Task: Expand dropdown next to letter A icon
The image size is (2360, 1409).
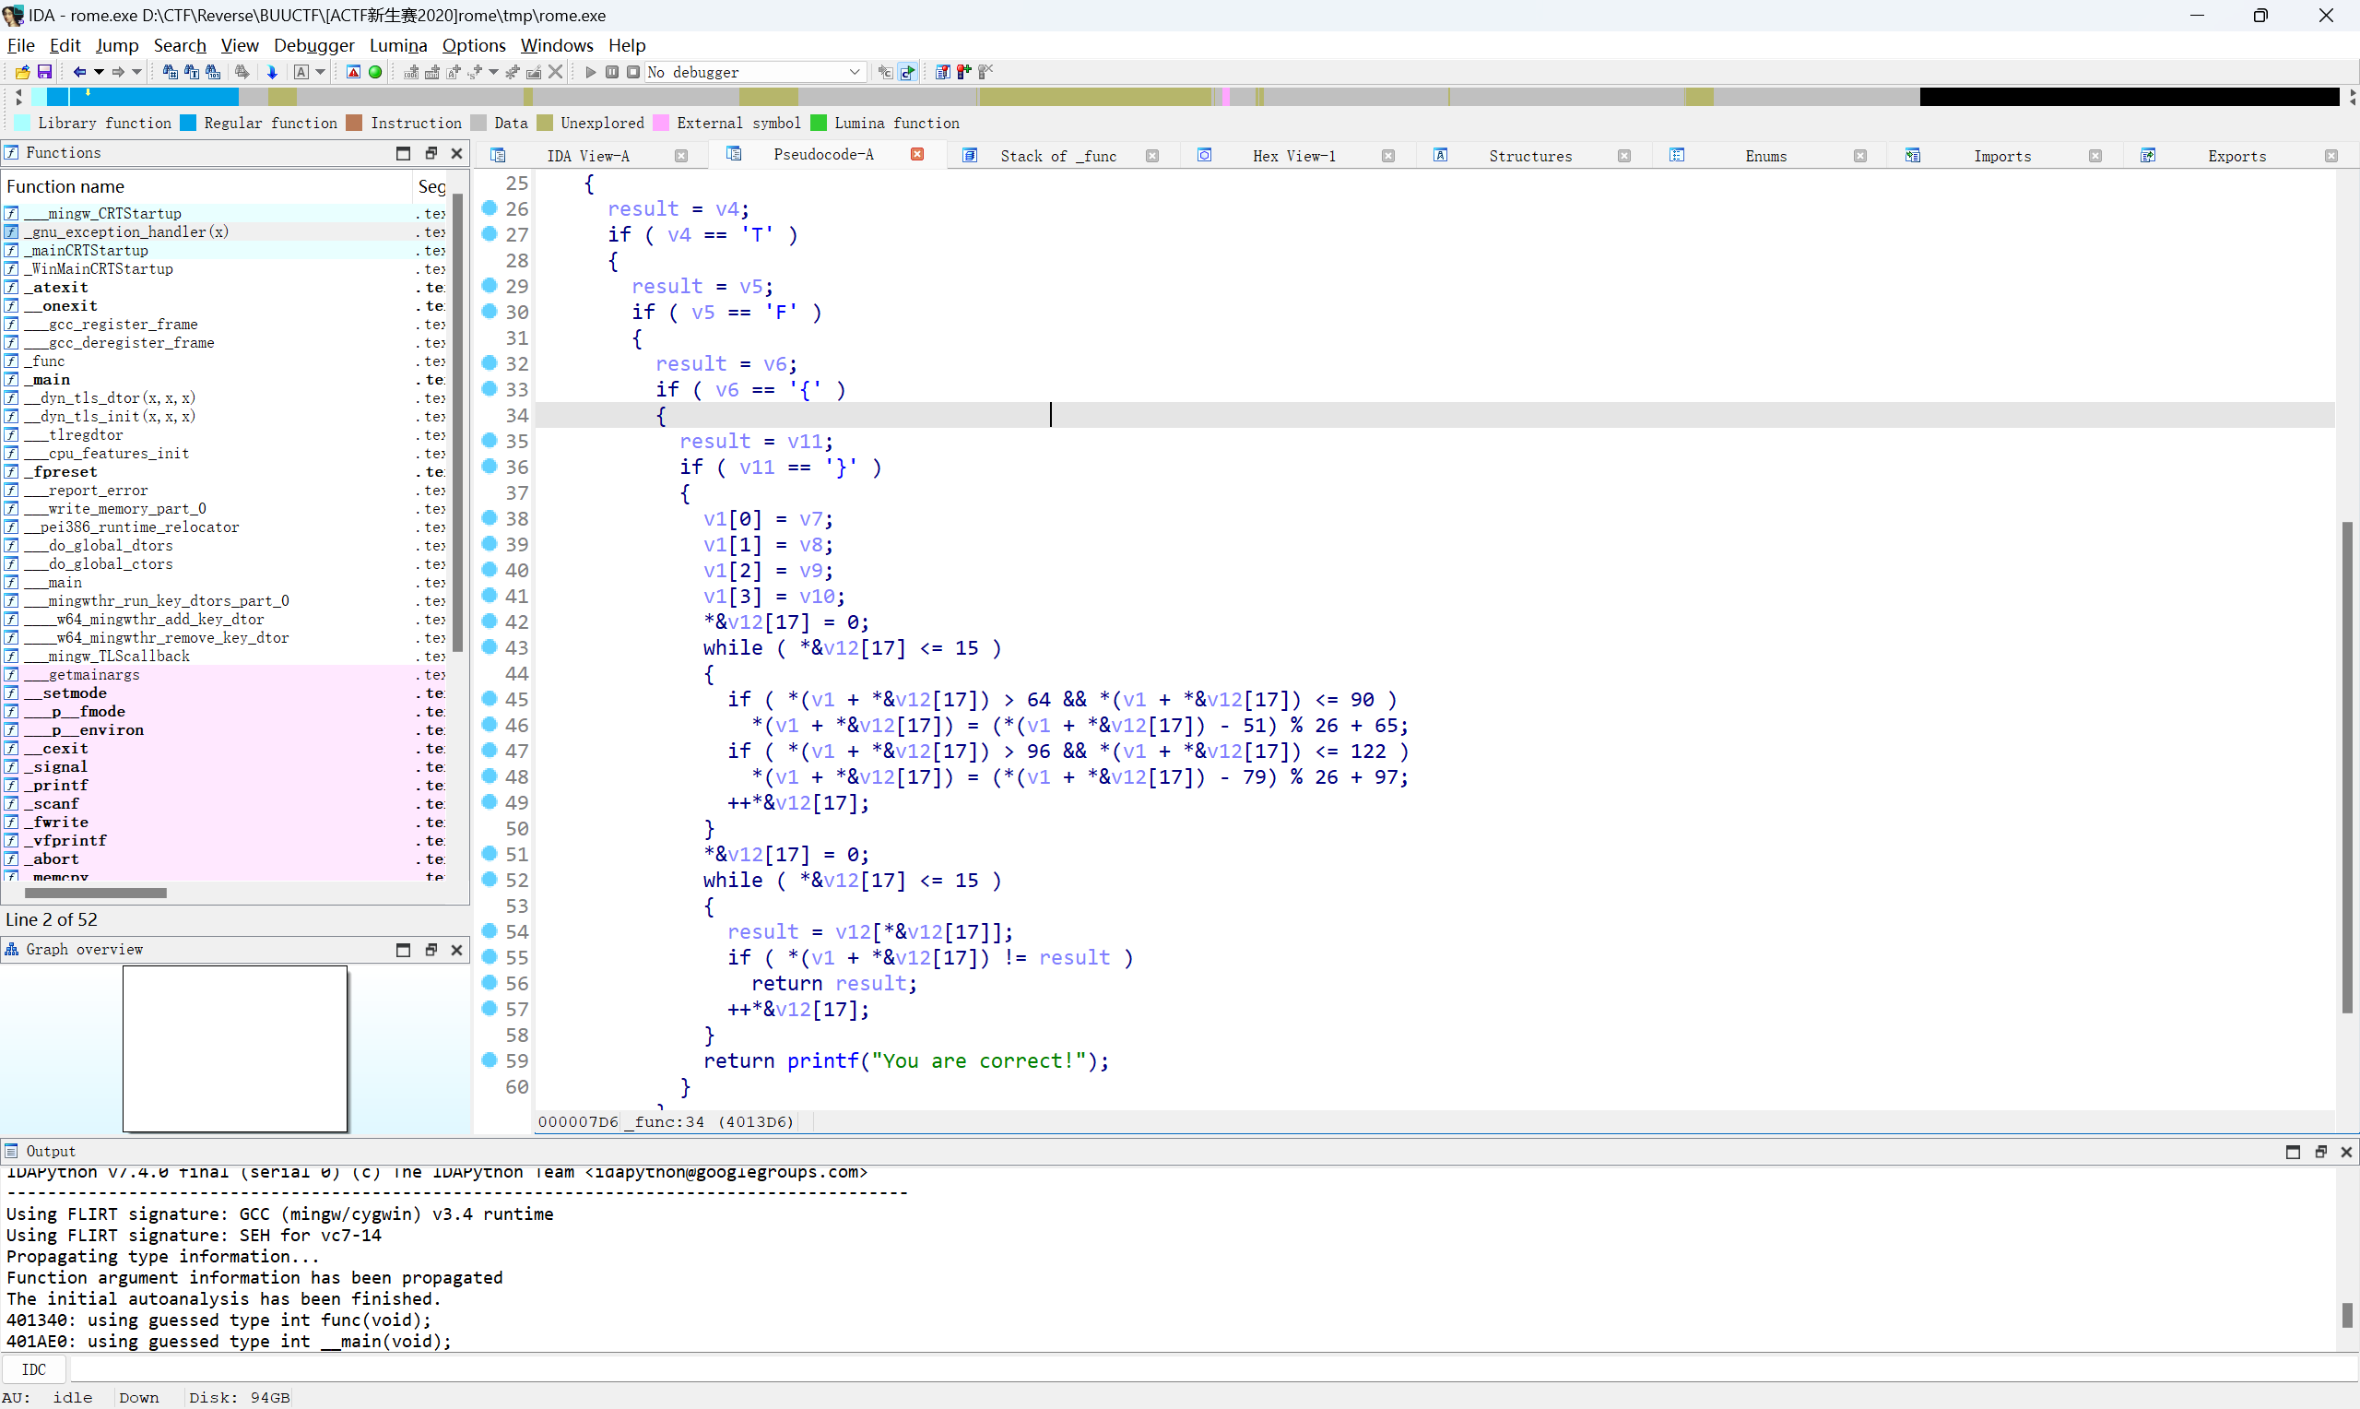Action: (320, 72)
